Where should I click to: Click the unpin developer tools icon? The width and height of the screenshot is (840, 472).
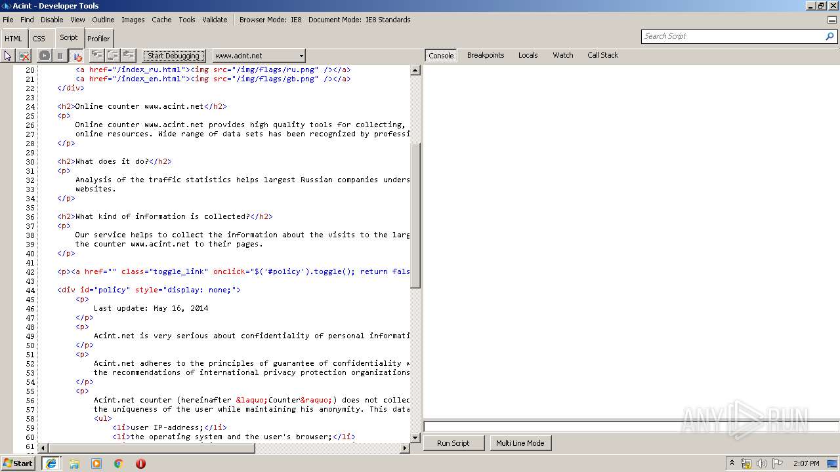click(x=832, y=20)
